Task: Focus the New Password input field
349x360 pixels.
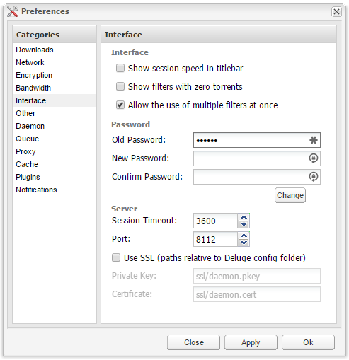Action: pos(257,158)
